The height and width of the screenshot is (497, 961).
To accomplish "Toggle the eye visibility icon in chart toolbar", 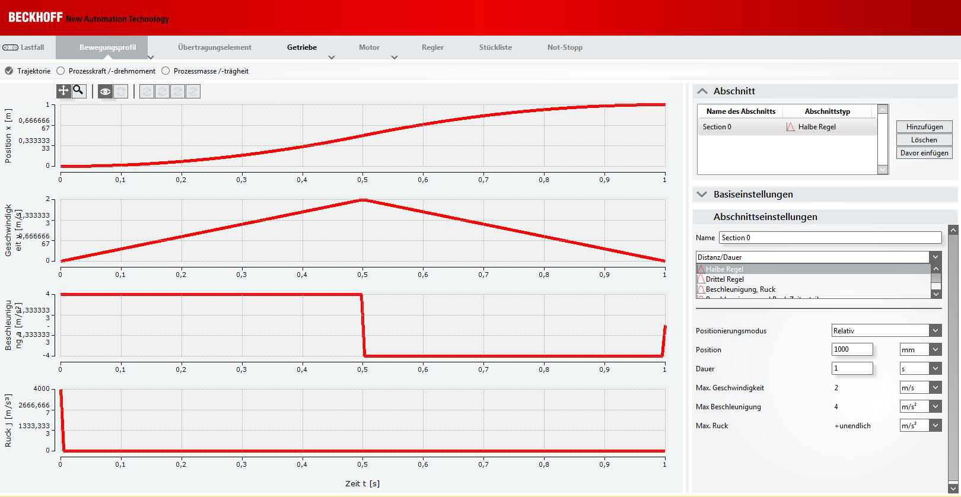I will (x=105, y=91).
